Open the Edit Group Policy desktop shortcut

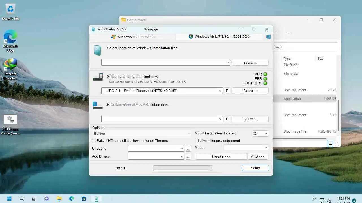coord(10,125)
